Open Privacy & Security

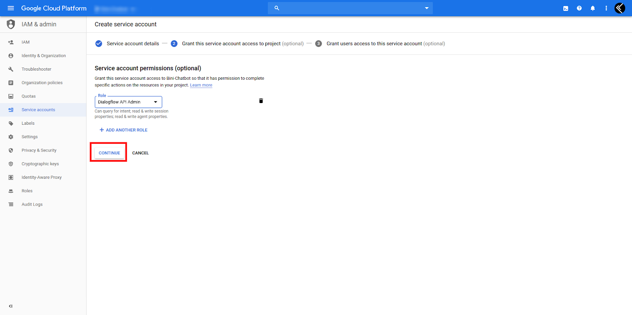pos(39,150)
